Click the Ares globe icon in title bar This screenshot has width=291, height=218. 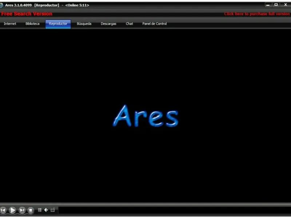point(1,5)
